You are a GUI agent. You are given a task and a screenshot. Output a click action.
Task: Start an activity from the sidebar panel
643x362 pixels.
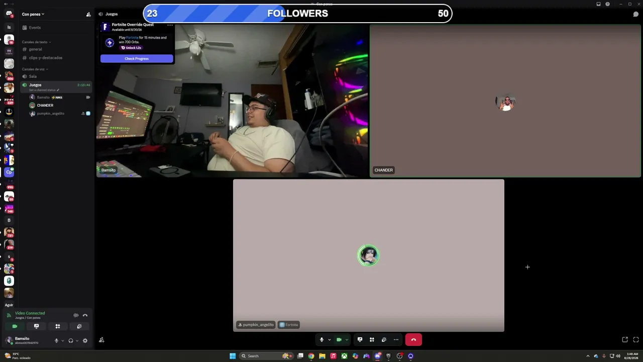tap(58, 326)
